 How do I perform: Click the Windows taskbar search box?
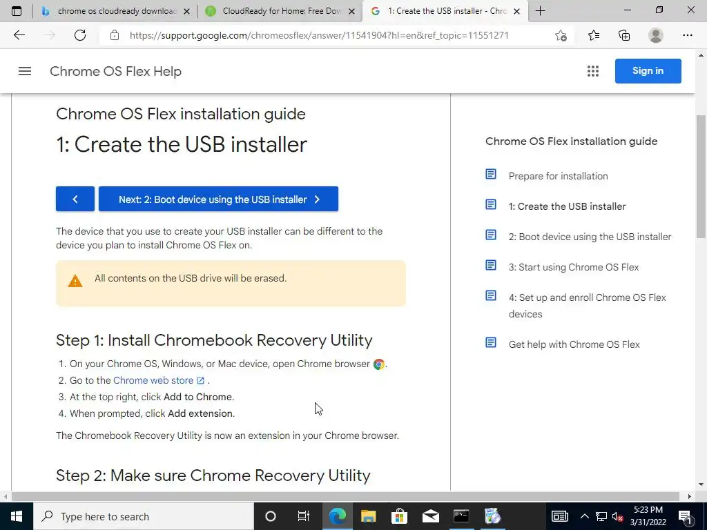[144, 516]
